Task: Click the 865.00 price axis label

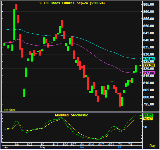Action: click(x=149, y=5)
